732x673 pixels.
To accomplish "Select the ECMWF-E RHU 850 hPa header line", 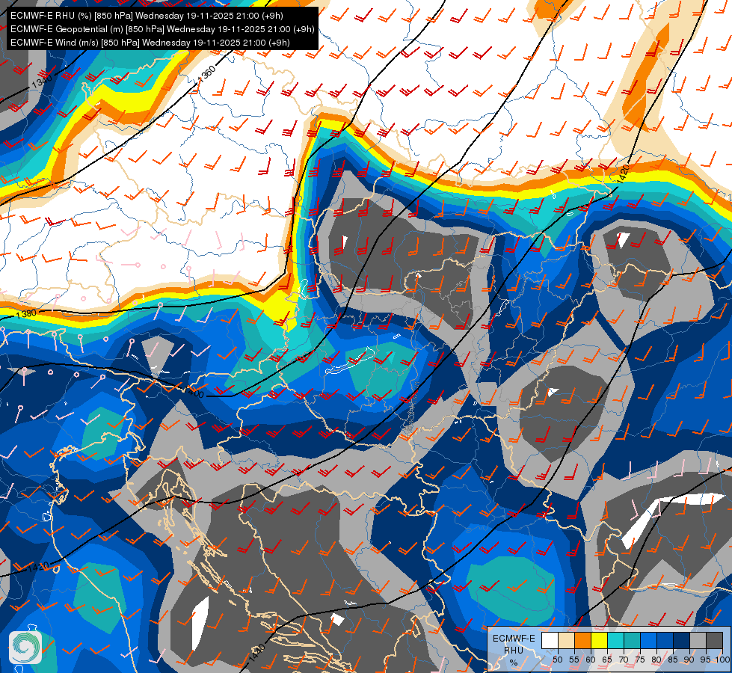I will pos(147,16).
